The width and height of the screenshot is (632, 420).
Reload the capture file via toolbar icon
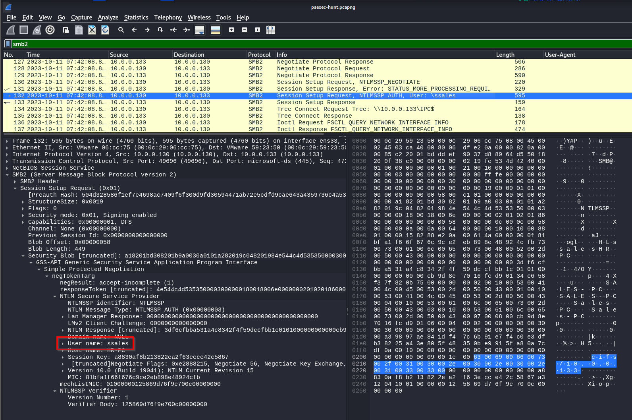[105, 30]
